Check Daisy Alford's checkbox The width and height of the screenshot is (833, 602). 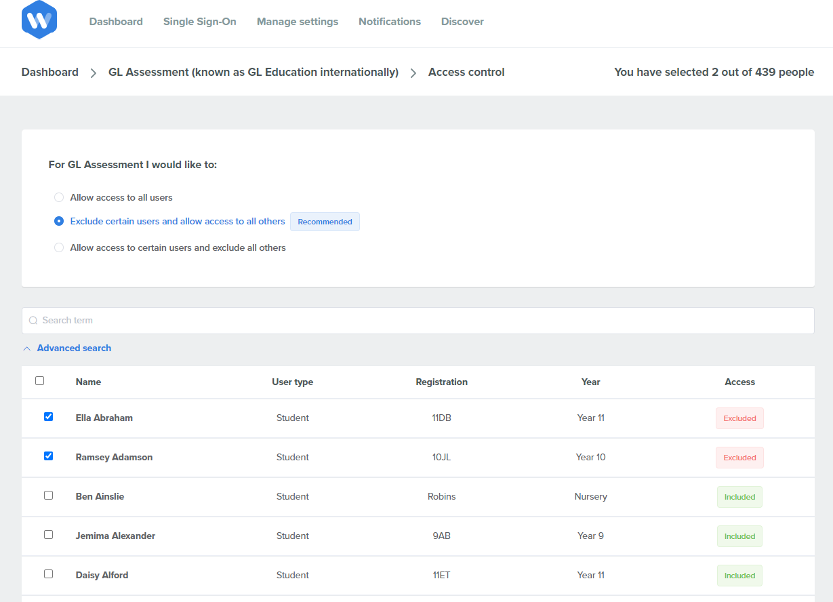[x=48, y=574]
